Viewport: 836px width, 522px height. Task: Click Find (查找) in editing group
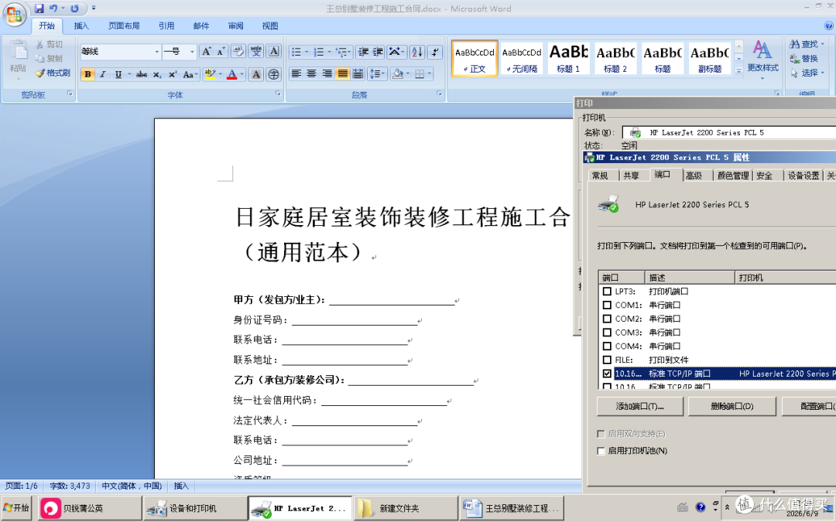[x=807, y=44]
